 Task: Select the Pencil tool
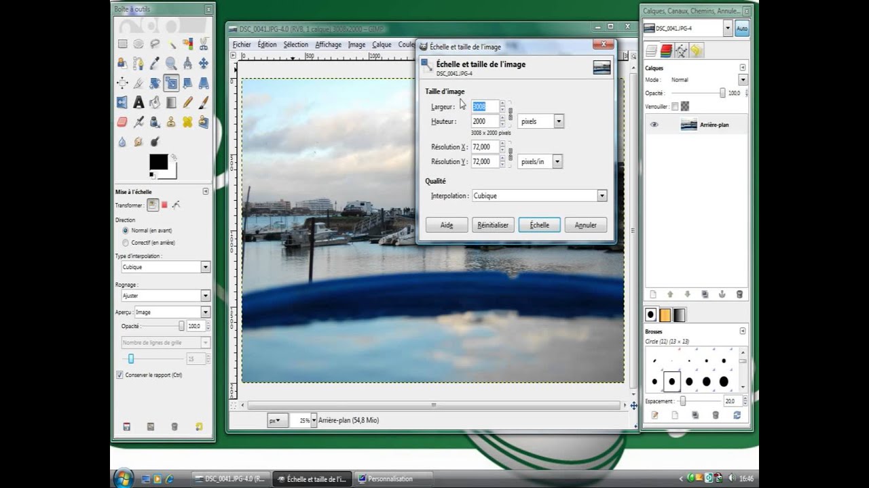(187, 102)
